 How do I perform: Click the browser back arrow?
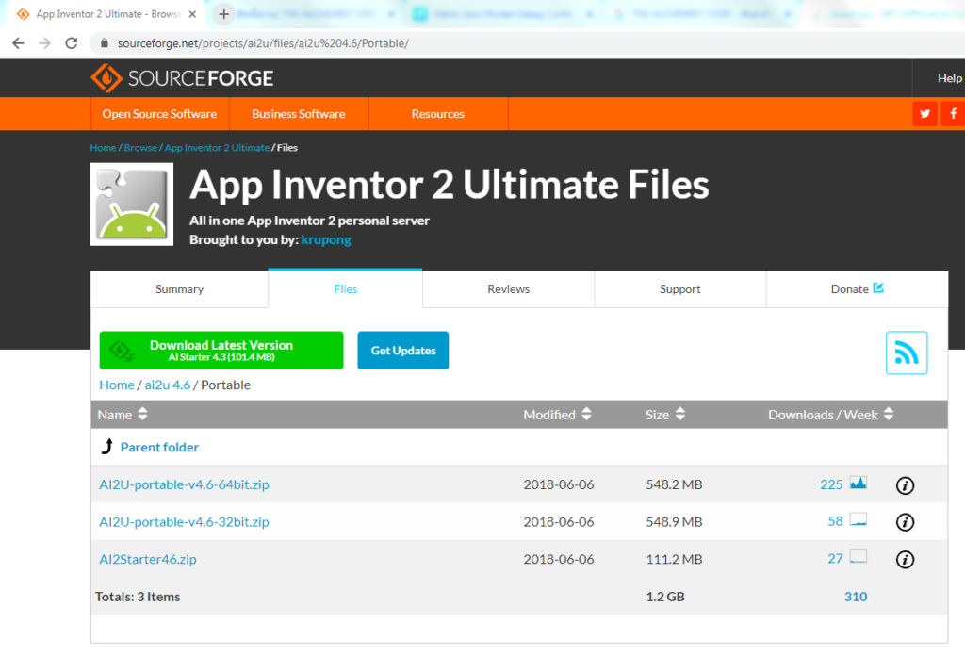coord(19,43)
